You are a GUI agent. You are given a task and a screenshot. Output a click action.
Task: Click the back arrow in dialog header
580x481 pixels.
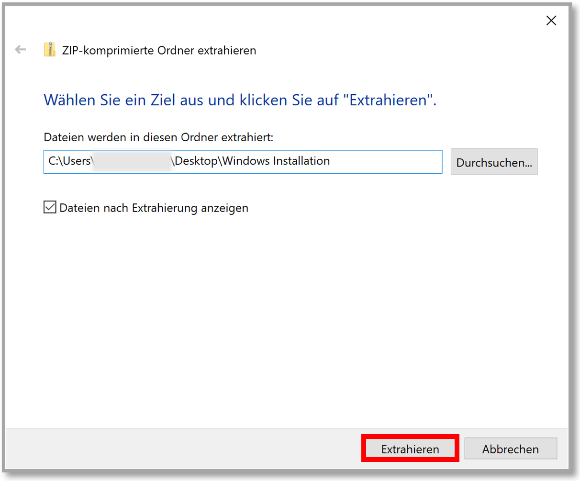click(20, 49)
